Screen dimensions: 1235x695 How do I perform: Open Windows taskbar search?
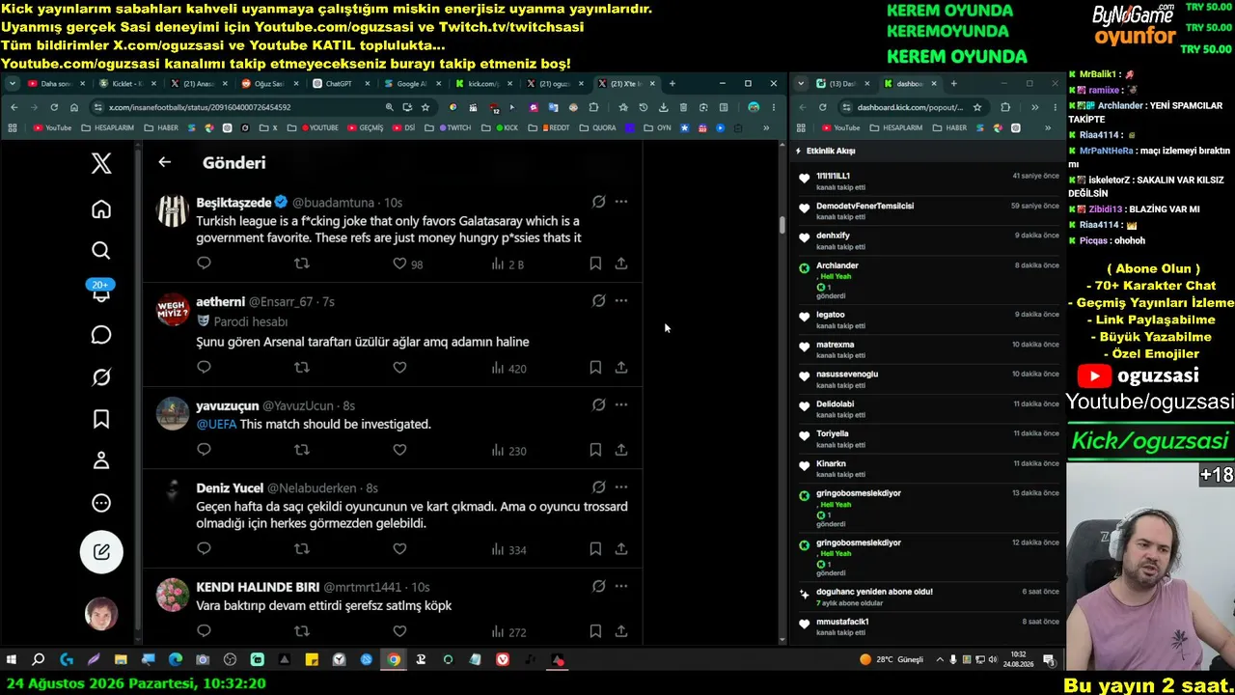[39, 660]
